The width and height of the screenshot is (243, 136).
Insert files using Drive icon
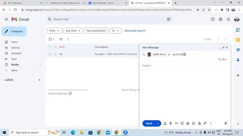[x=188, y=123]
